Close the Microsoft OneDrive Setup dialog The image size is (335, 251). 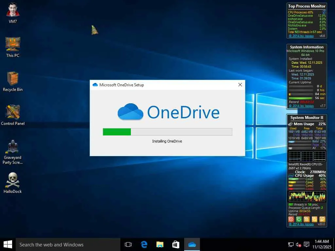pos(240,85)
